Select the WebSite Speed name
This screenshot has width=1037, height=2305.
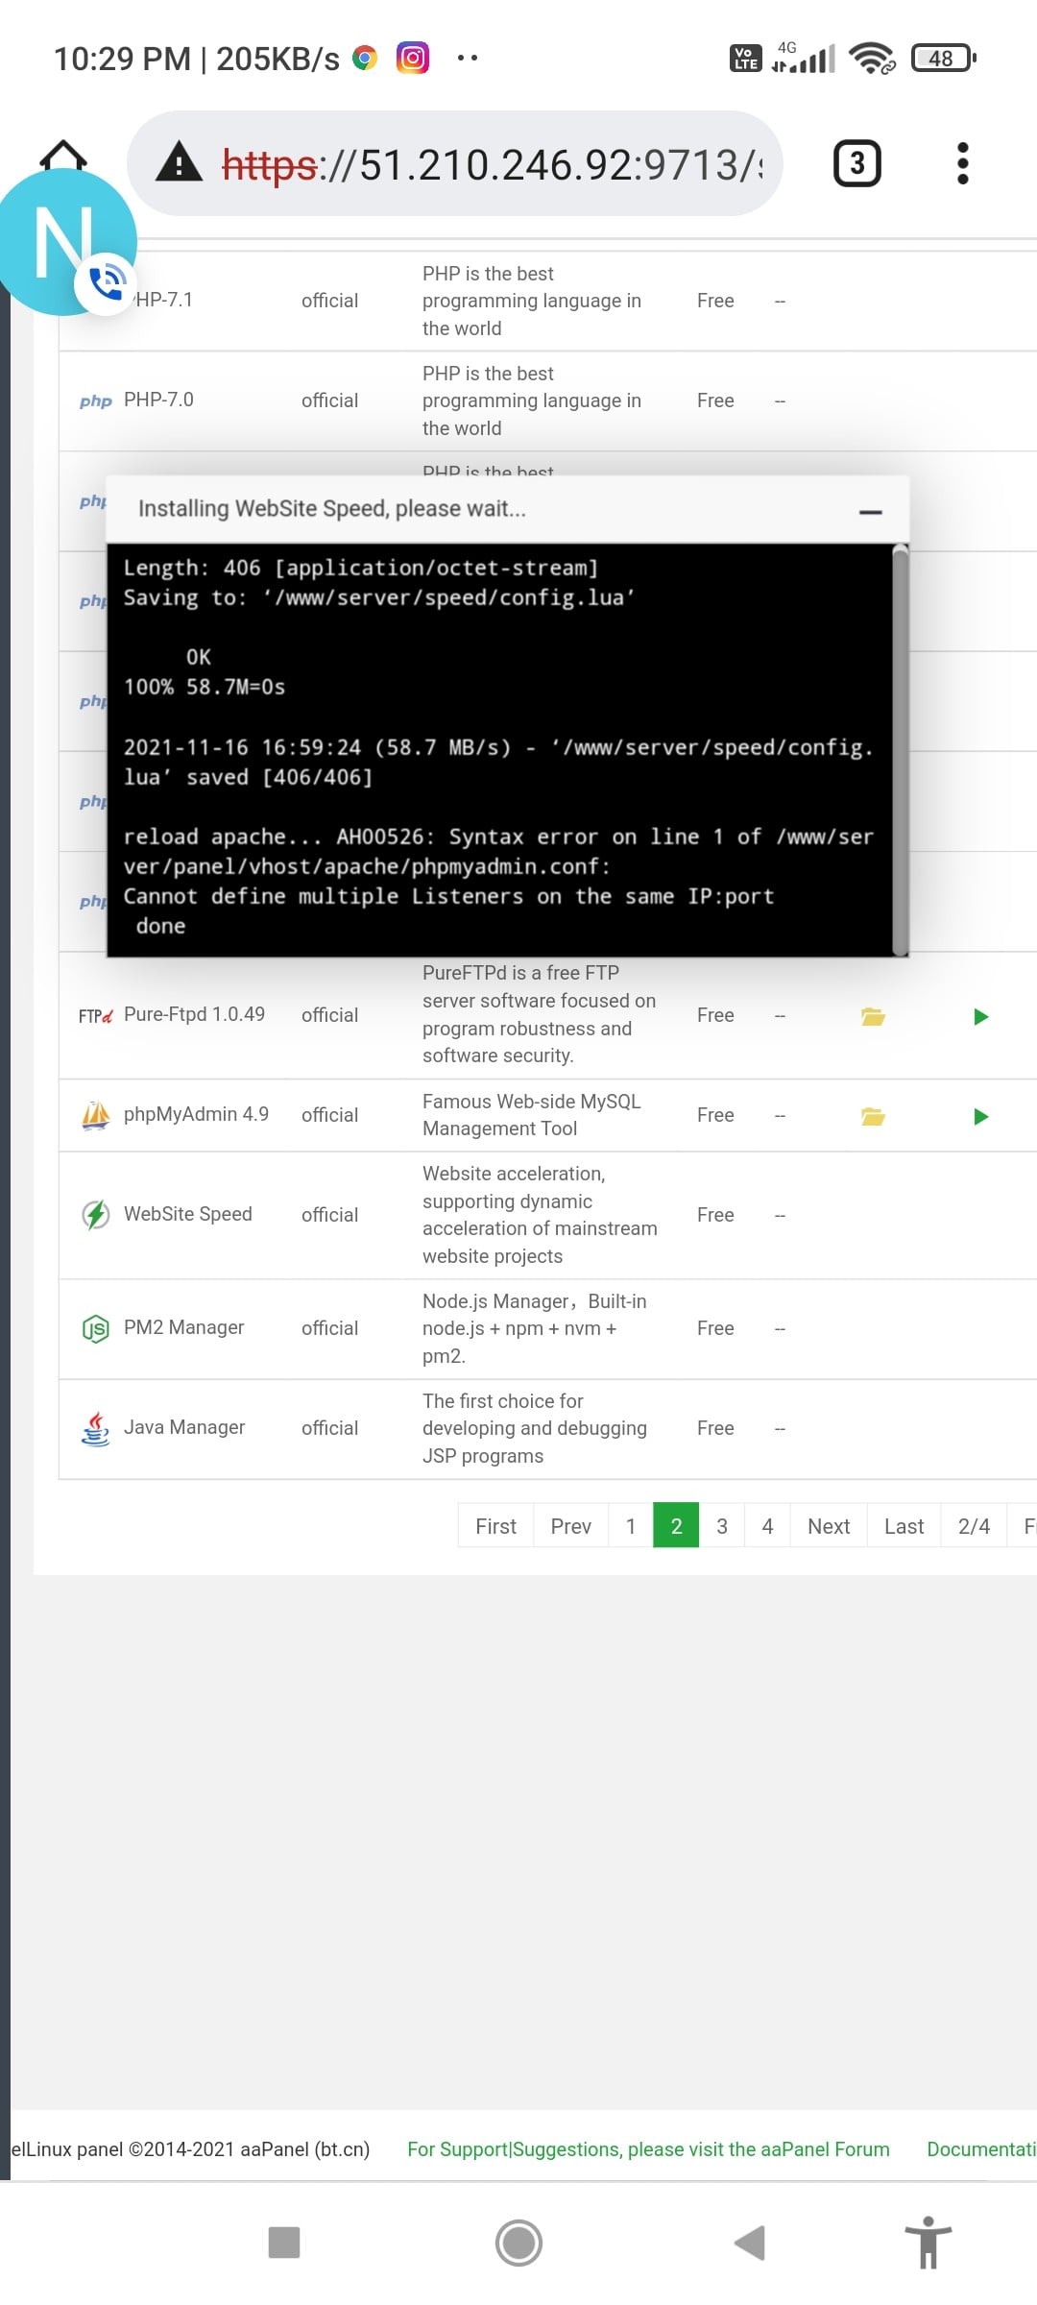pyautogui.click(x=188, y=1214)
